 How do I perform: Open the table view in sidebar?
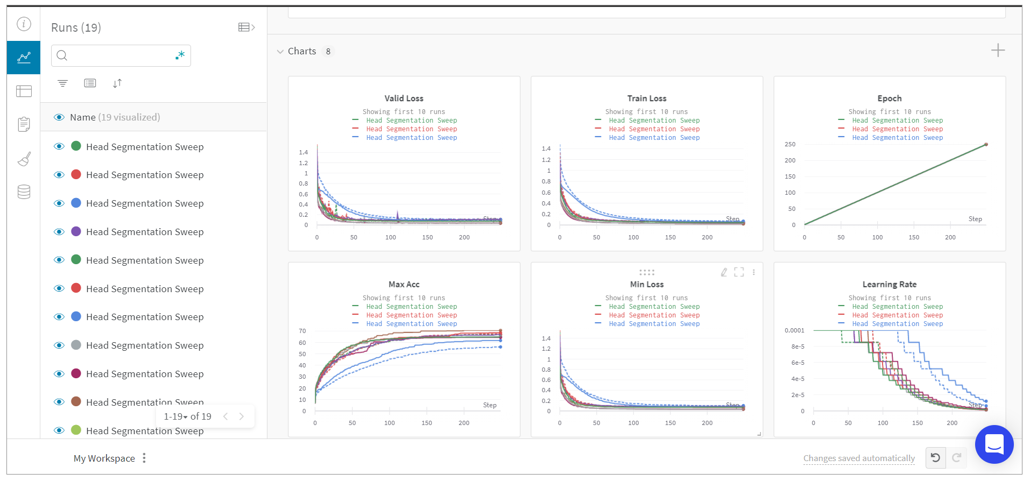(x=24, y=91)
